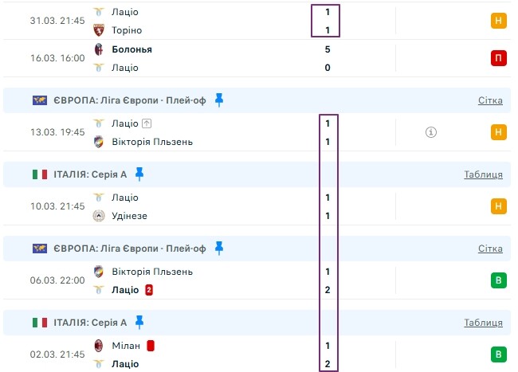Toggle pin on first ІТАЛІЯ Серія А header

(x=139, y=174)
